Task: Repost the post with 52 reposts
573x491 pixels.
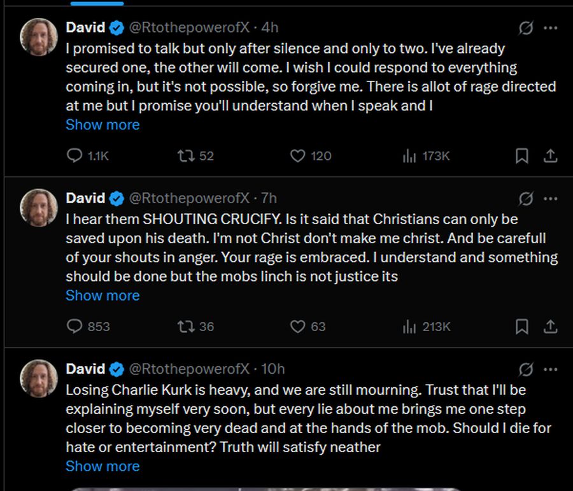Action: [x=185, y=155]
